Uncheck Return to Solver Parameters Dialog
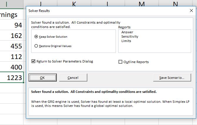The image size is (197, 125). [x=34, y=61]
